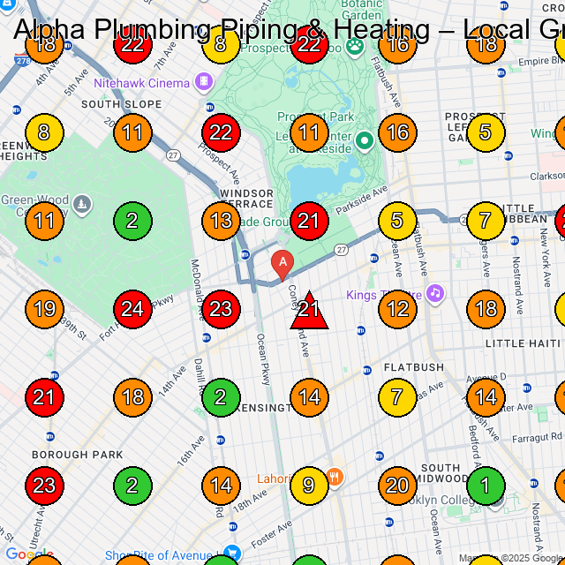Select the orange 19 rank marker
565x565 pixels.
click(x=44, y=309)
